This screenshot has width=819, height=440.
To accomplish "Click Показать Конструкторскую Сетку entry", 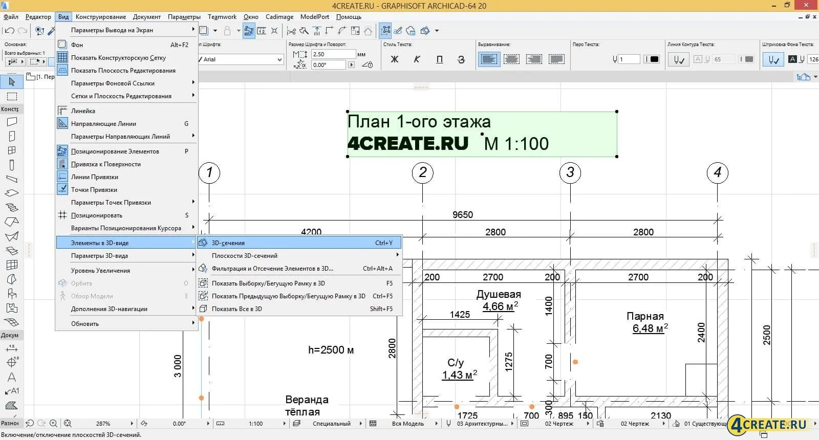I will 126,58.
